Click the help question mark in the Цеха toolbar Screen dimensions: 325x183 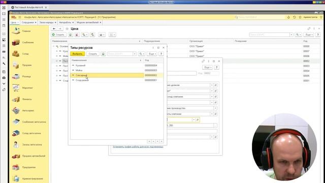tap(318, 35)
